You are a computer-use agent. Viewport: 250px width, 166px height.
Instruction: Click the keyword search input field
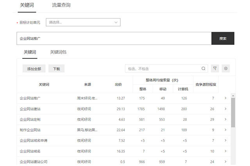pos(114,39)
